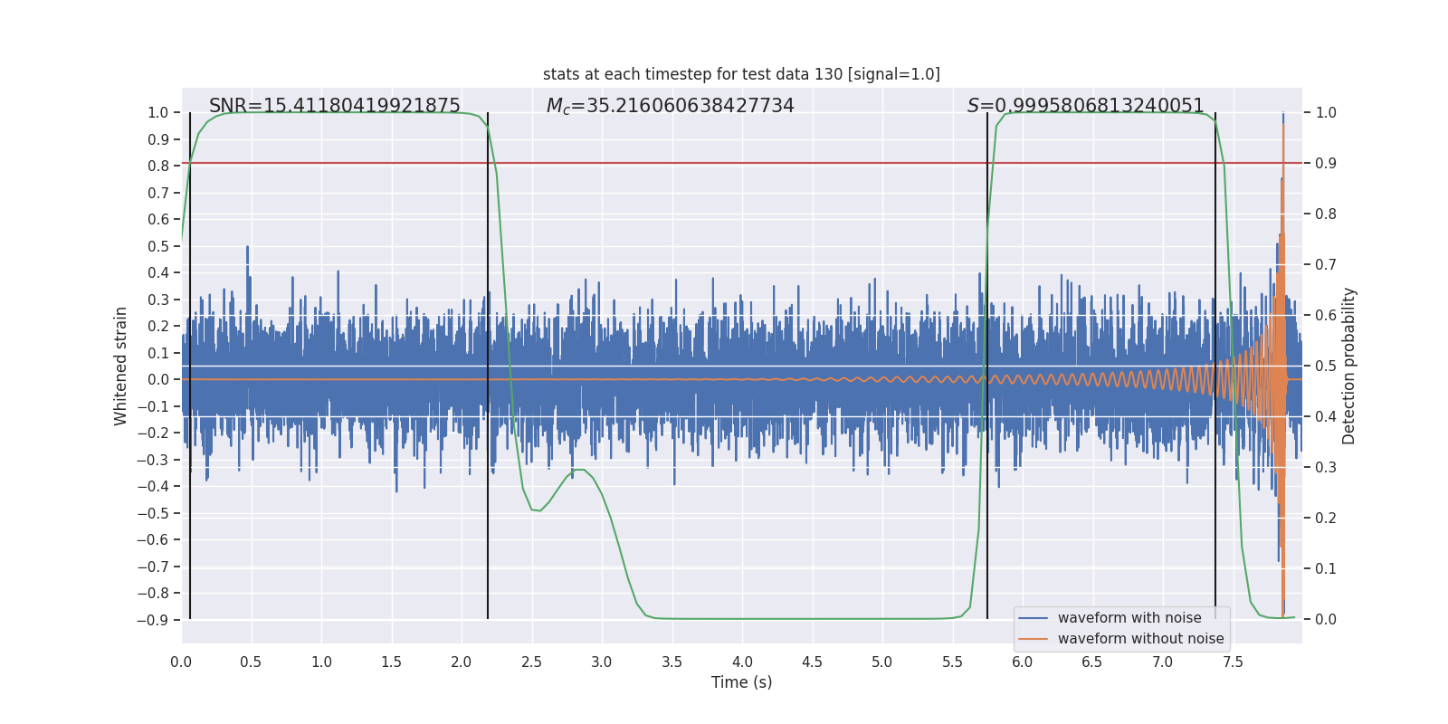The width and height of the screenshot is (1448, 724).
Task: Click the plot title mentioning test data 130
Action: pyautogui.click(x=741, y=74)
